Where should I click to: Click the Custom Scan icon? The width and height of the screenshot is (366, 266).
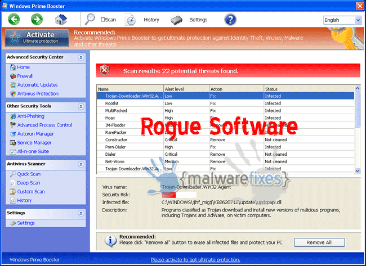click(x=13, y=192)
